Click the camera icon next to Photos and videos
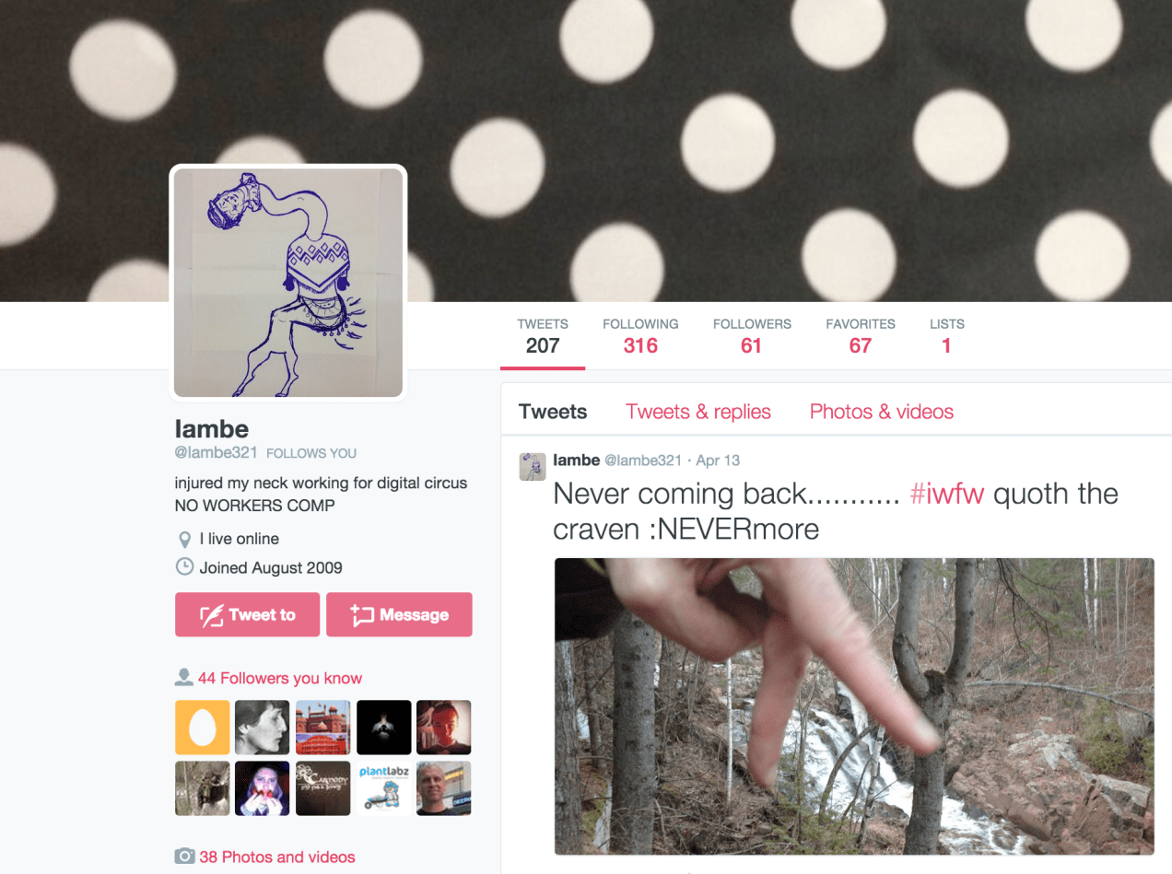Screen dimensions: 1172x874 point(184,857)
